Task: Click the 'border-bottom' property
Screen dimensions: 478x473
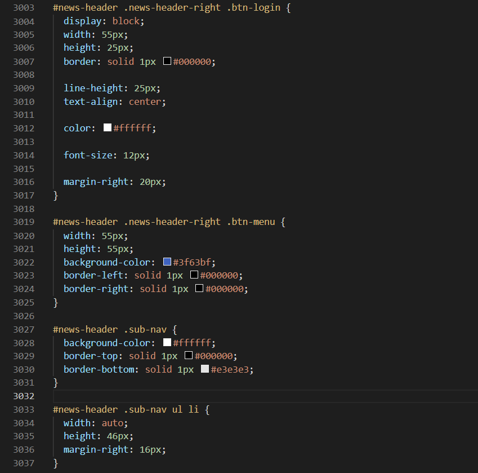Action: pos(99,370)
